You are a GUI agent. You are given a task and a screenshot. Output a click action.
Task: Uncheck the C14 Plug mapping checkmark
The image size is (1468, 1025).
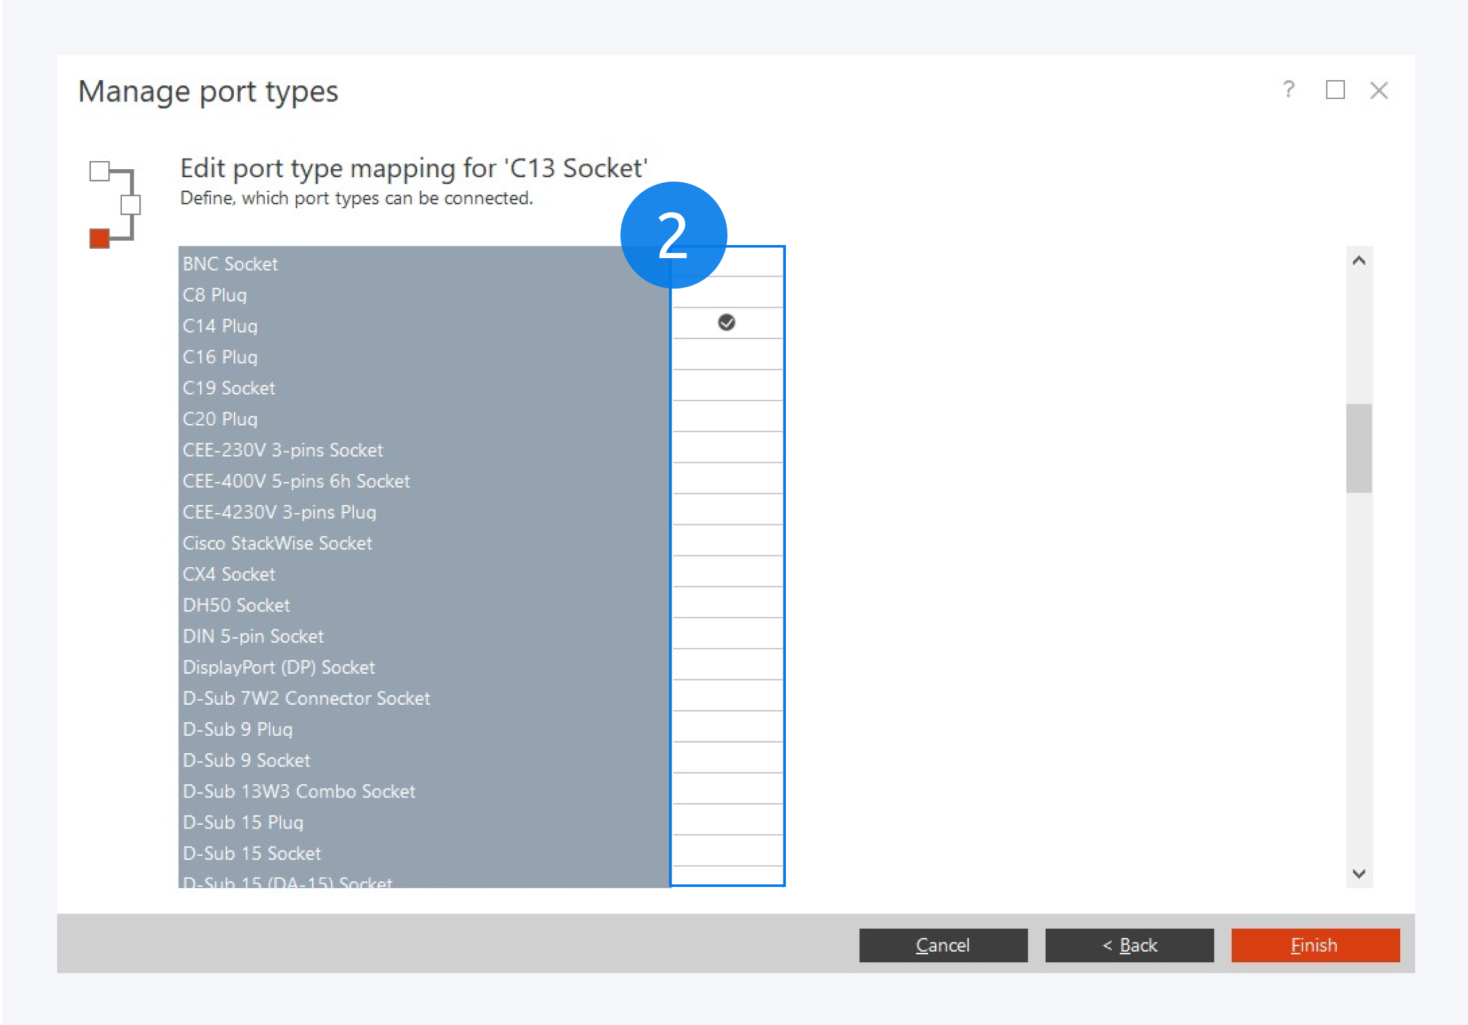point(726,322)
